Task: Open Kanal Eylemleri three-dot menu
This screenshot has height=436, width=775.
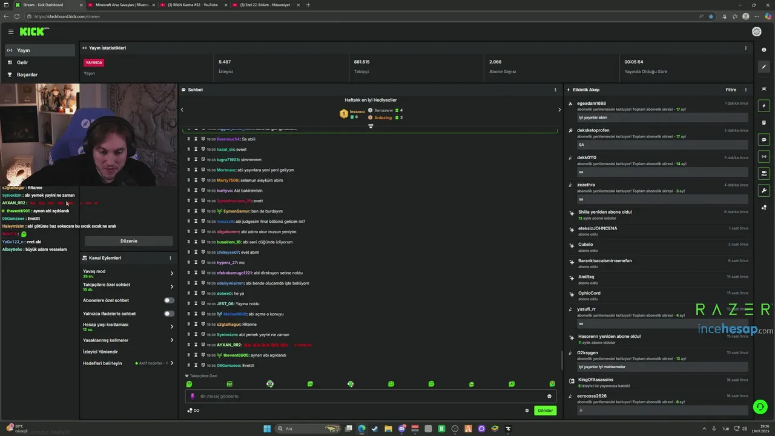Action: point(170,258)
